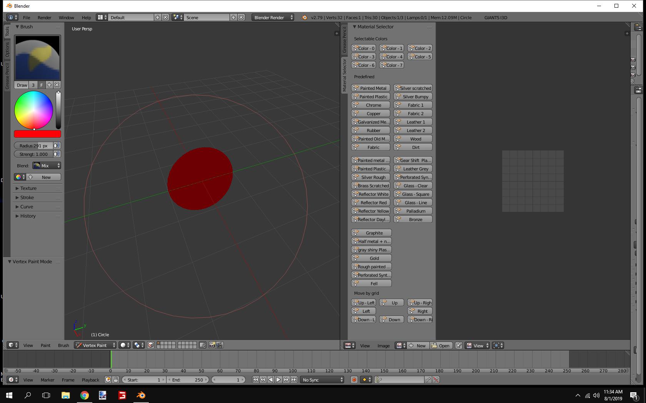Toggle the brush fake user F button

click(42, 85)
